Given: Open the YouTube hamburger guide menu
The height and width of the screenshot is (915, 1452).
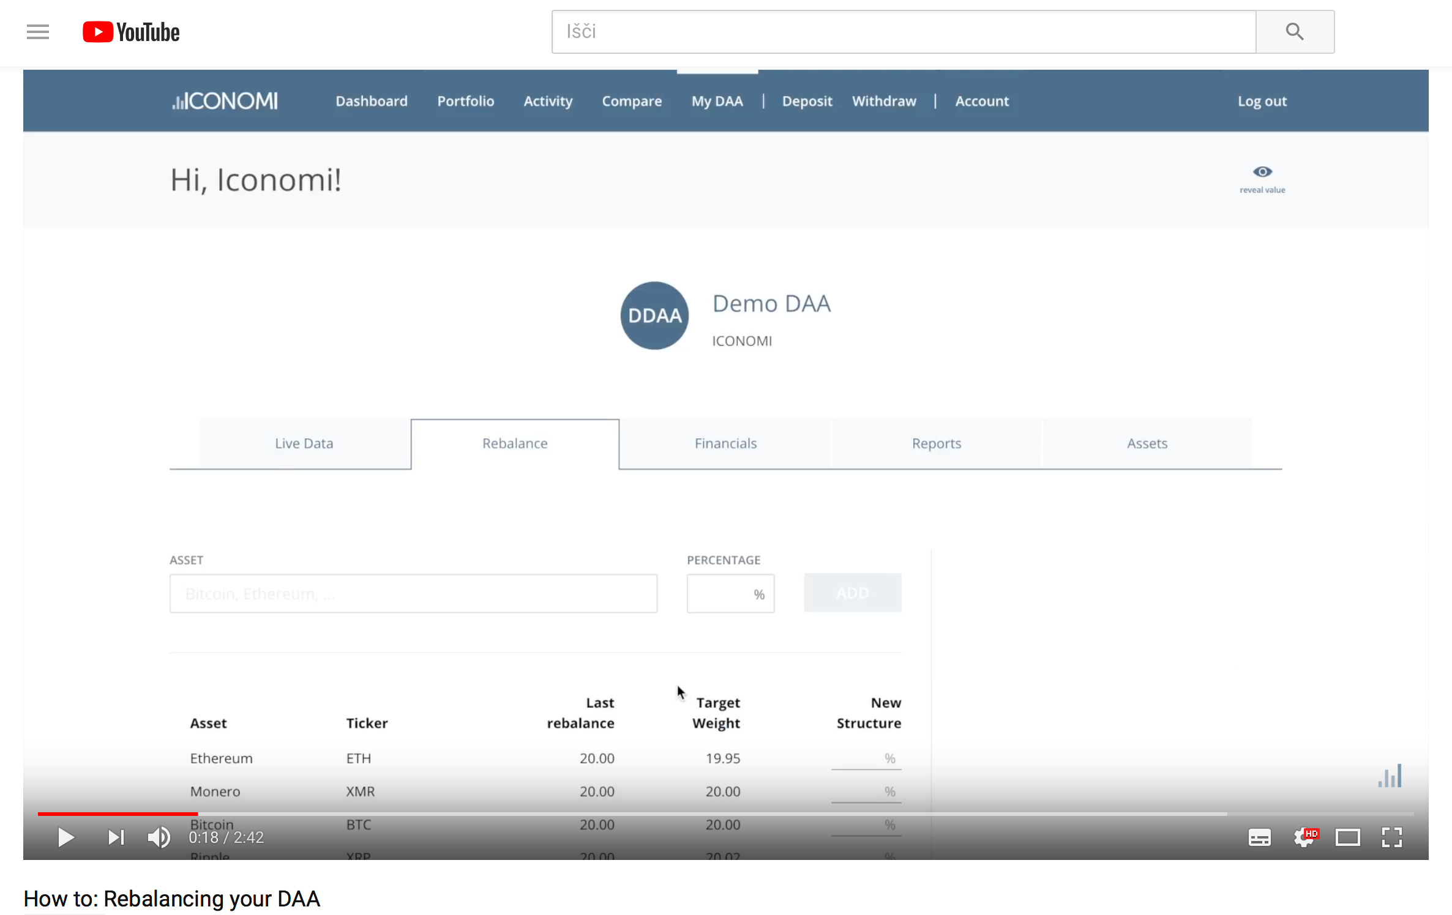Looking at the screenshot, I should (x=38, y=32).
